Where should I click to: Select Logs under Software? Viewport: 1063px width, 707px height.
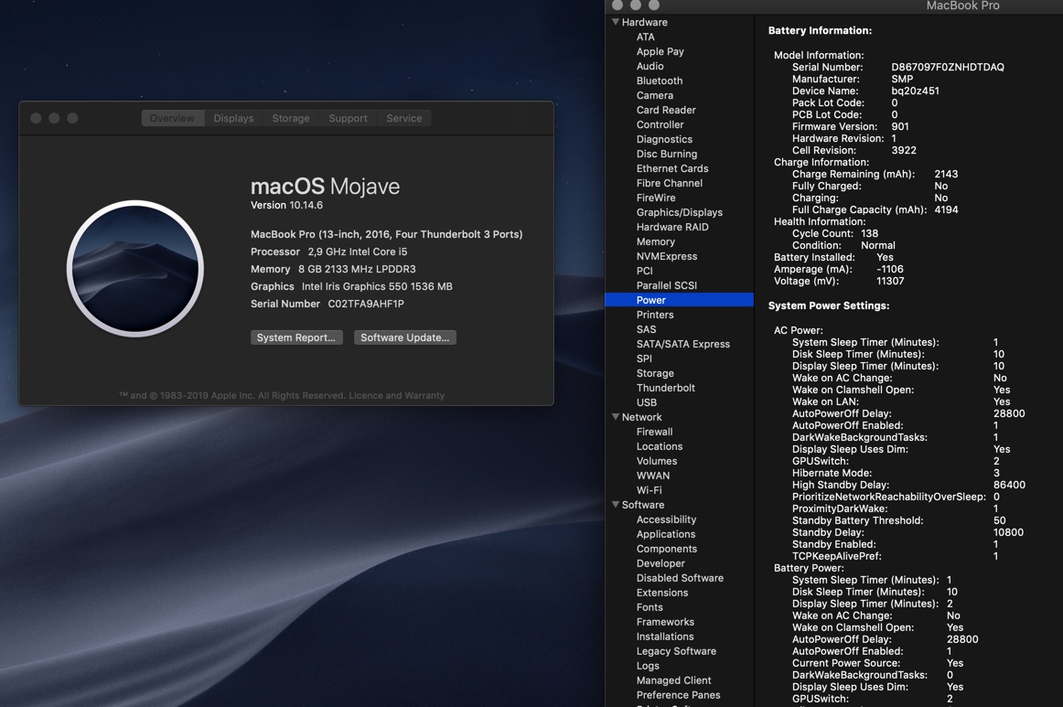pos(648,666)
